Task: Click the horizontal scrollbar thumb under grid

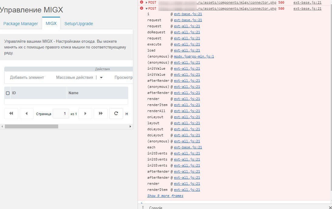Action: coord(32,126)
